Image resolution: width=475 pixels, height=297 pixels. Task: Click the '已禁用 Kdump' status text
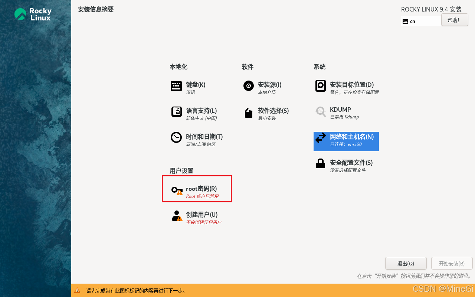pyautogui.click(x=344, y=117)
